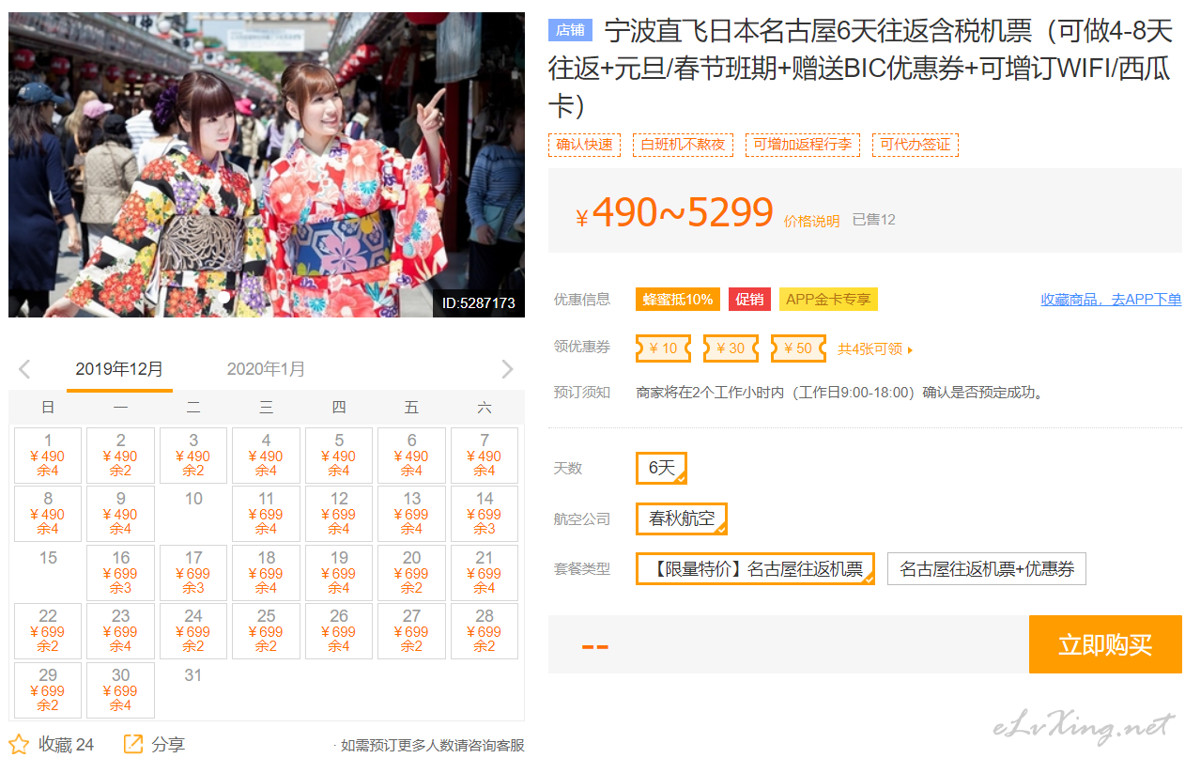The image size is (1185, 758).
Task: Select December 17 date cell
Action: click(x=193, y=573)
